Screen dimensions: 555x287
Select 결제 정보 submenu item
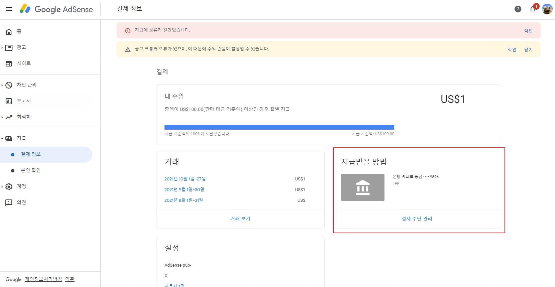[x=46, y=154]
